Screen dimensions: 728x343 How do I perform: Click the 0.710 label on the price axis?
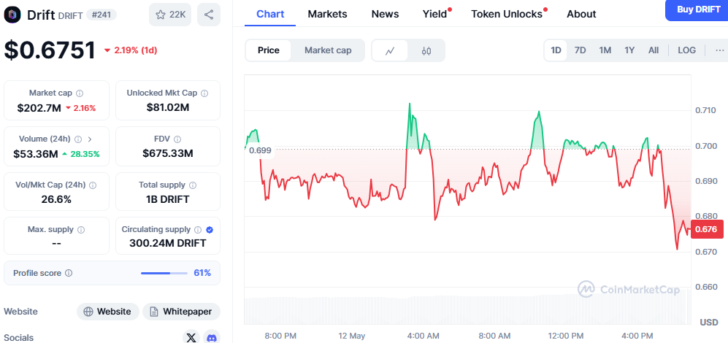click(x=705, y=110)
